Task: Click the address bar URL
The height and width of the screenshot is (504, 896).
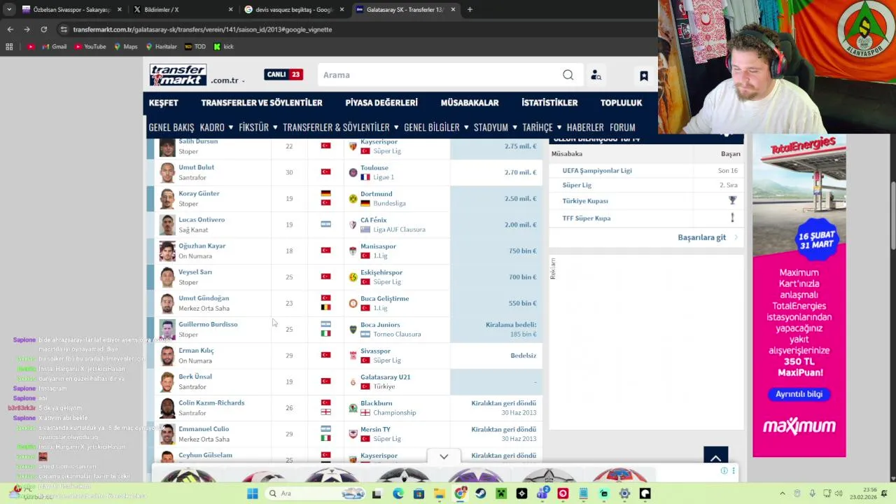Action: [202, 29]
